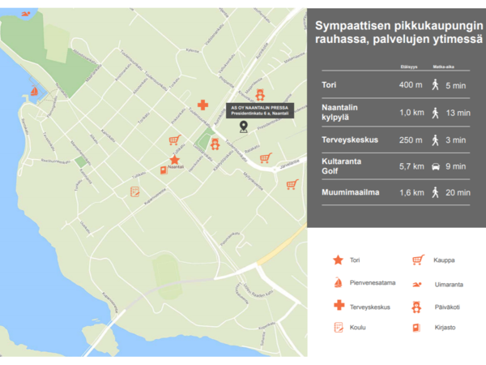Select the Uimaranta swimmer icon in the legend
Screen dimensions: 486x365
(417, 284)
